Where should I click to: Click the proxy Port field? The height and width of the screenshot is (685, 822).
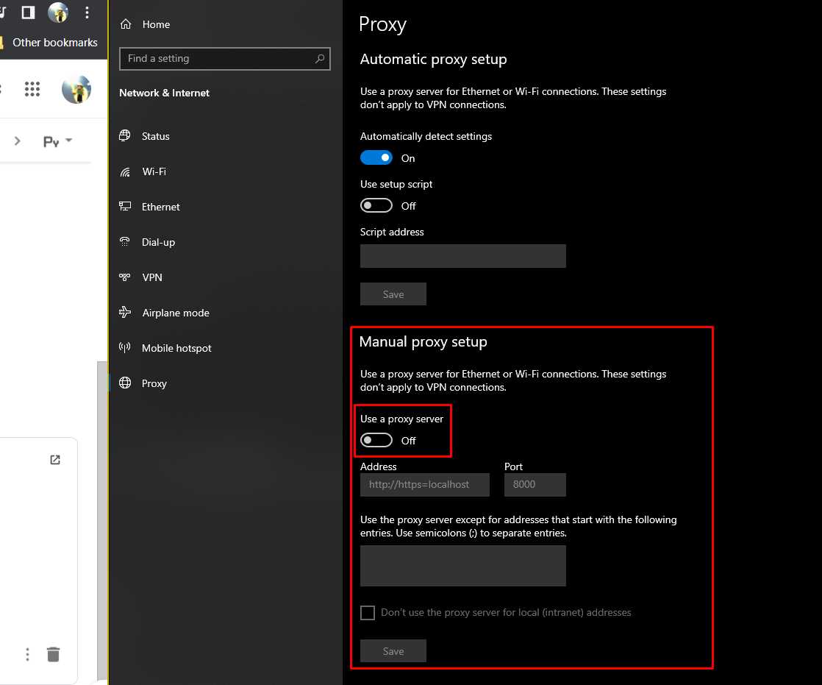pos(535,484)
